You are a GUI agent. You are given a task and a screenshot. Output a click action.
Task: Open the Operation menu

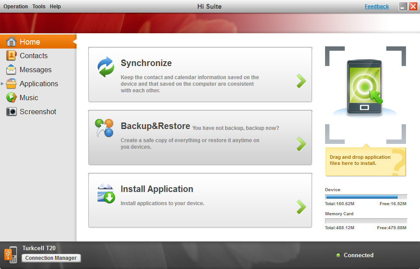(16, 7)
